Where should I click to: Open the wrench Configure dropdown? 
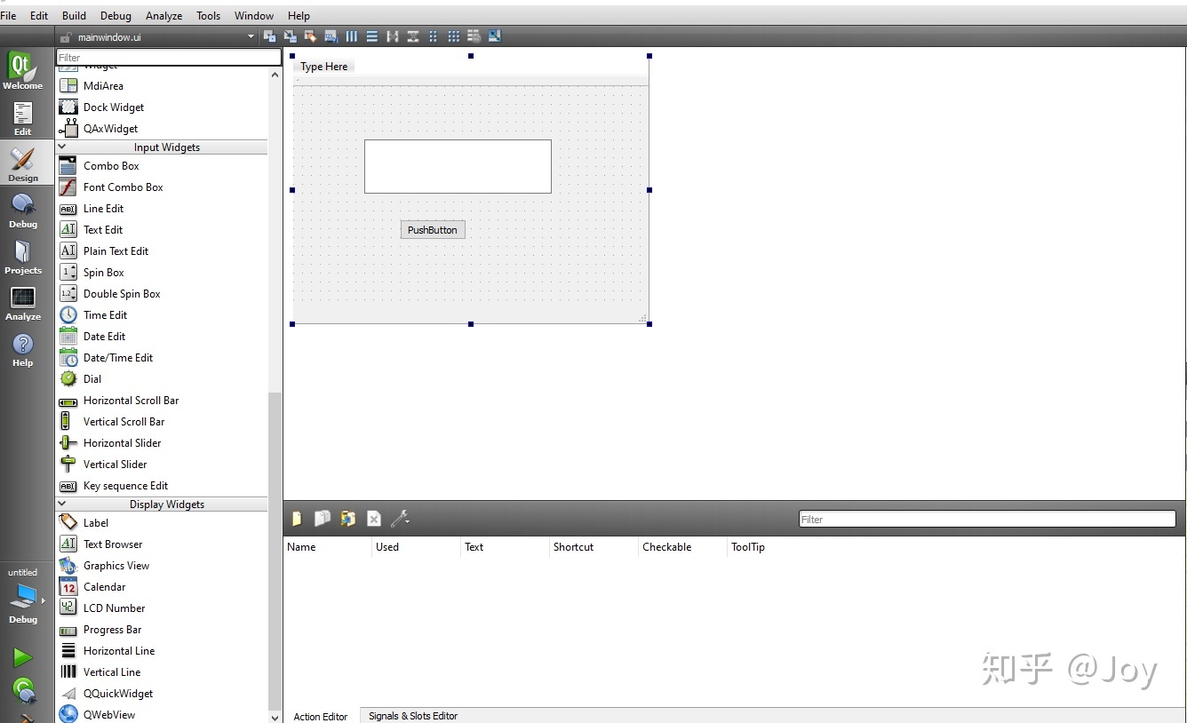pos(400,518)
